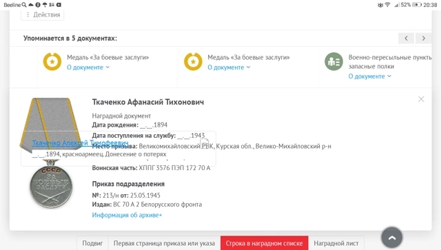The image size is (441, 250).
Task: Expand О документе under second medal
Action: (x=229, y=67)
